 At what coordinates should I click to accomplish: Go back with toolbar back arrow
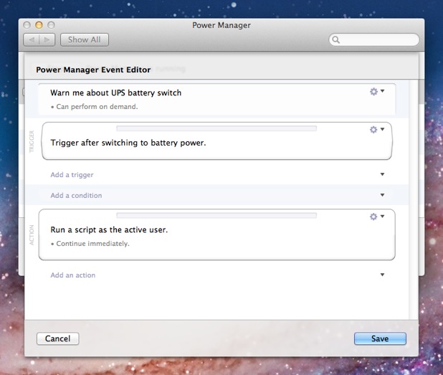(32, 40)
